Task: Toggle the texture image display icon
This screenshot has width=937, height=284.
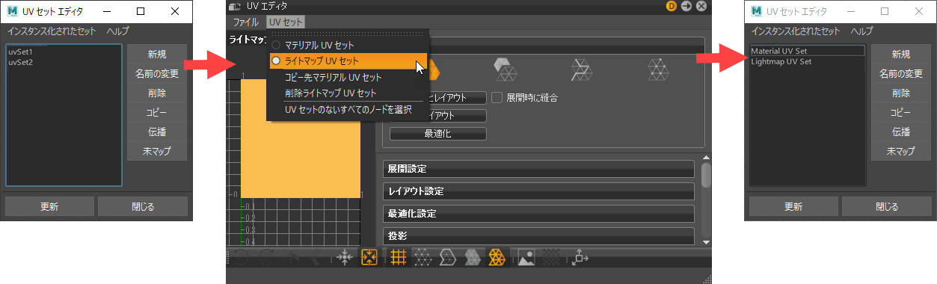Action: pyautogui.click(x=526, y=258)
